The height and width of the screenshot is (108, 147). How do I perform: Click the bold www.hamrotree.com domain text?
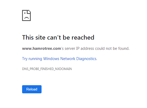(42, 48)
